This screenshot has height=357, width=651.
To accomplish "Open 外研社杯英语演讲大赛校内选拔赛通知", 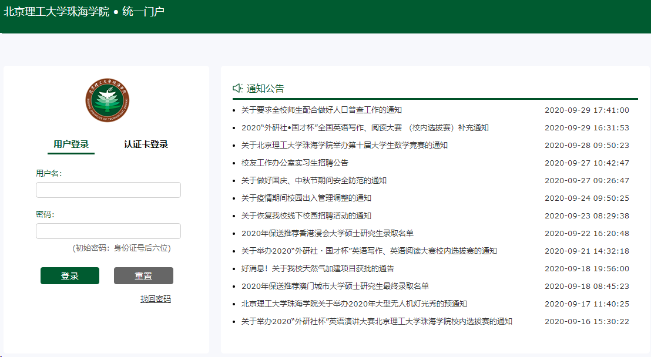I will pyautogui.click(x=377, y=322).
